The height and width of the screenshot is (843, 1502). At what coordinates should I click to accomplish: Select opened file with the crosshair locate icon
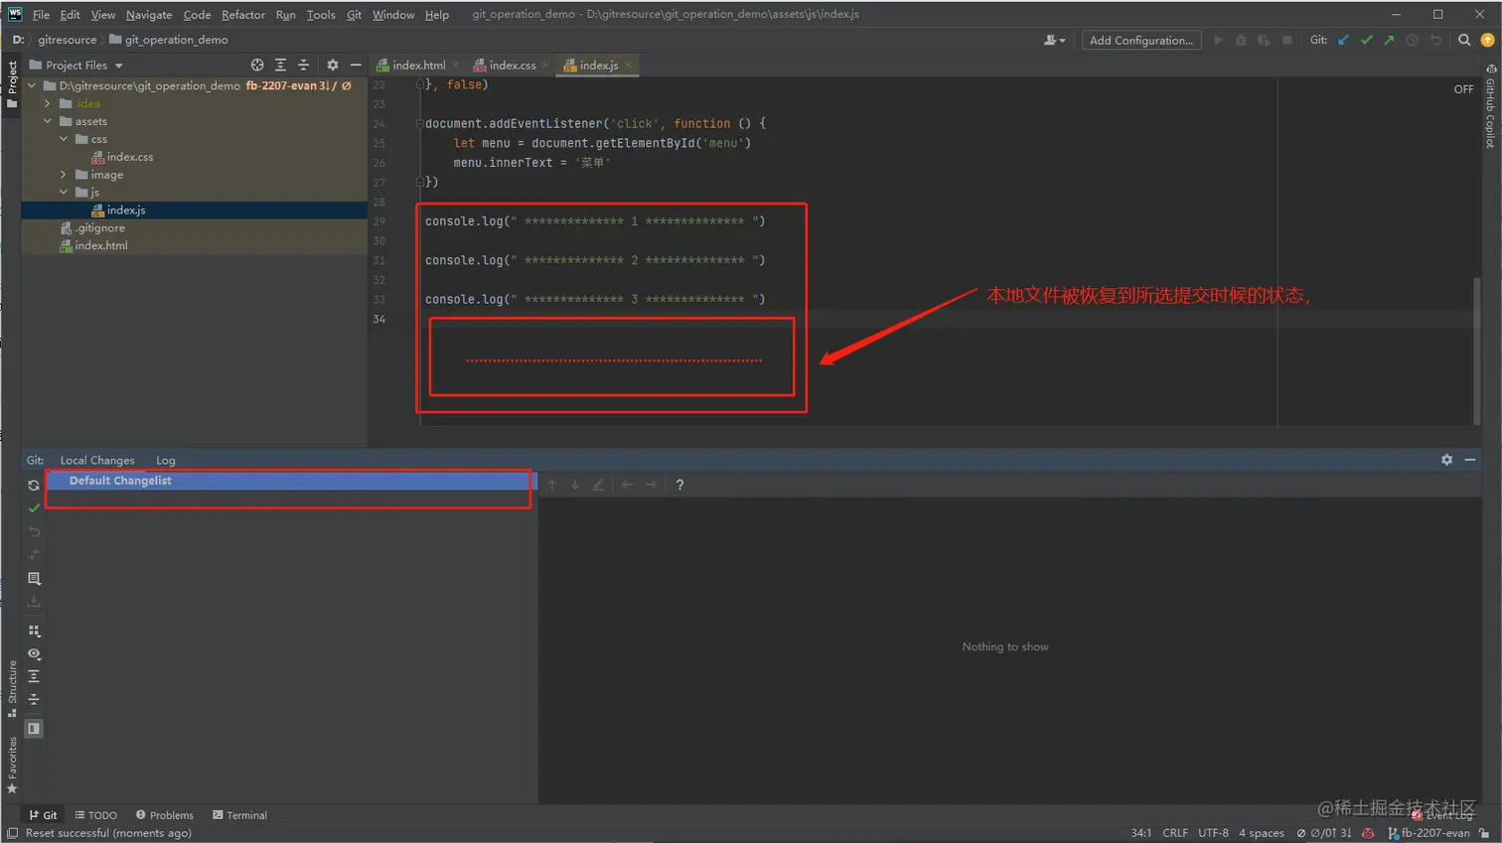[x=257, y=65]
